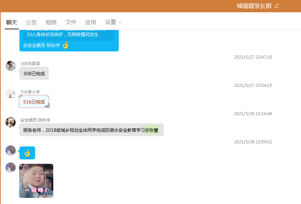The image size is (301, 204).
Task: Click avatar beside the OK emoji message
Action: point(11,151)
